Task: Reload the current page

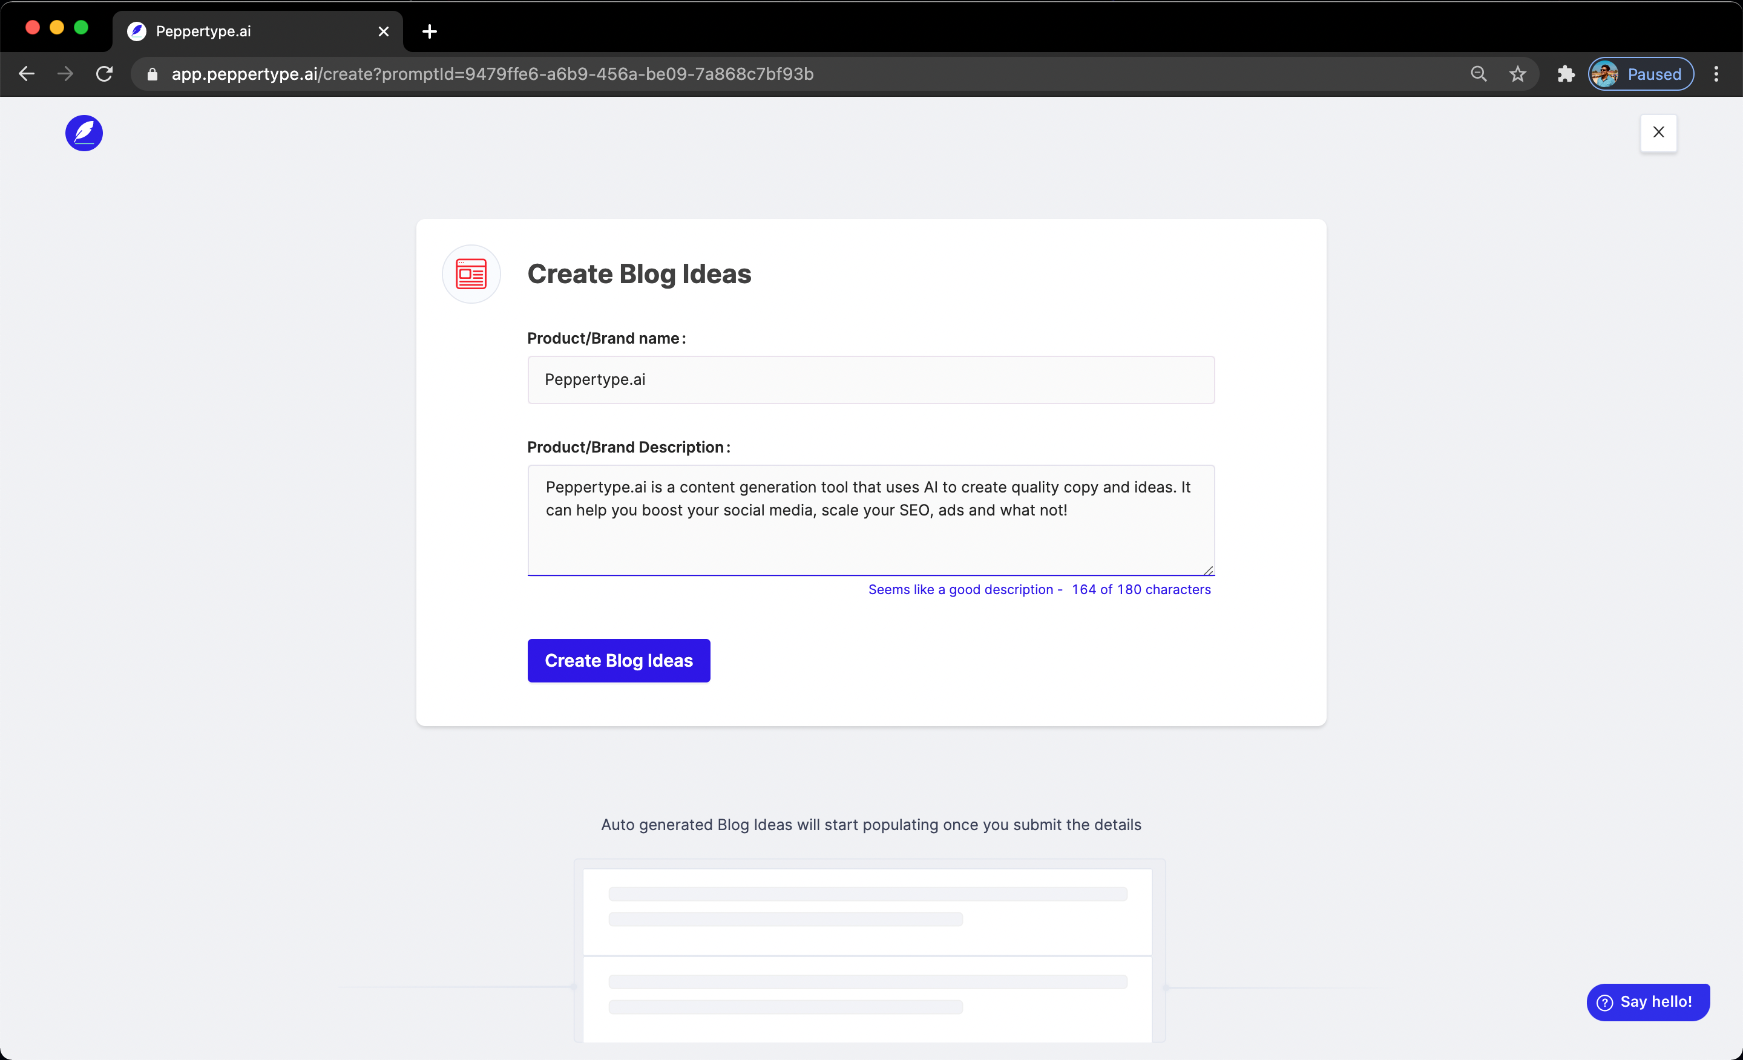Action: tap(103, 74)
